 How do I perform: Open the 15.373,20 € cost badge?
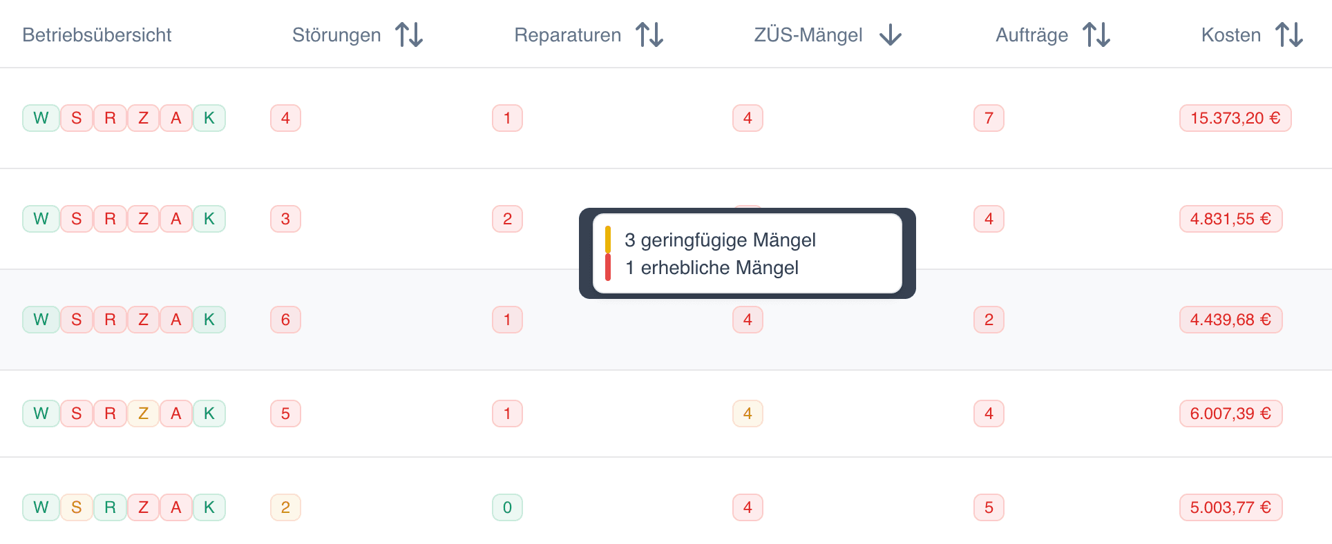[1235, 118]
